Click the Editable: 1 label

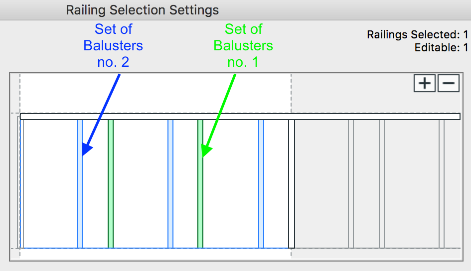[x=441, y=48]
